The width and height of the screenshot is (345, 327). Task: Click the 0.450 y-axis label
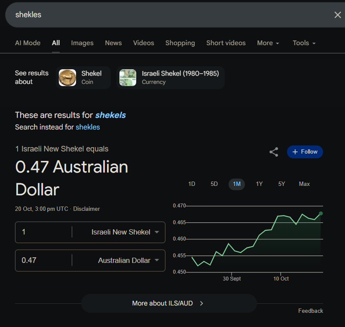coord(179,272)
